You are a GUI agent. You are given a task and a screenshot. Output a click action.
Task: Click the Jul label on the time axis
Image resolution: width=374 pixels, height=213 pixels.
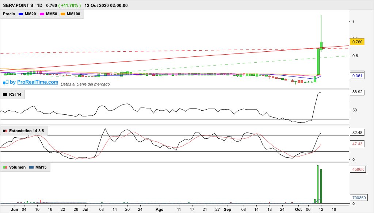click(85, 209)
